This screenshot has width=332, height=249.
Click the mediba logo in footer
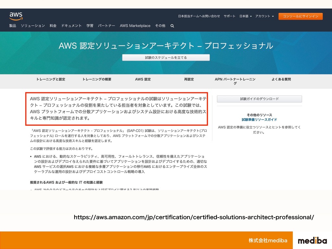click(x=312, y=241)
